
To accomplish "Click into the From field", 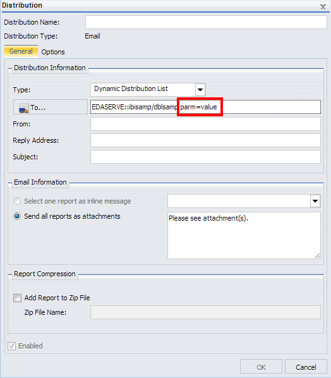I will [205, 124].
